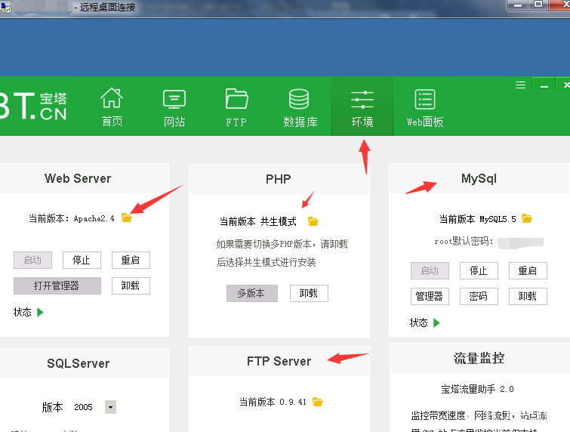The image size is (570, 432).
Task: Click 打开管理器 in Web Server
Action: pyautogui.click(x=57, y=285)
